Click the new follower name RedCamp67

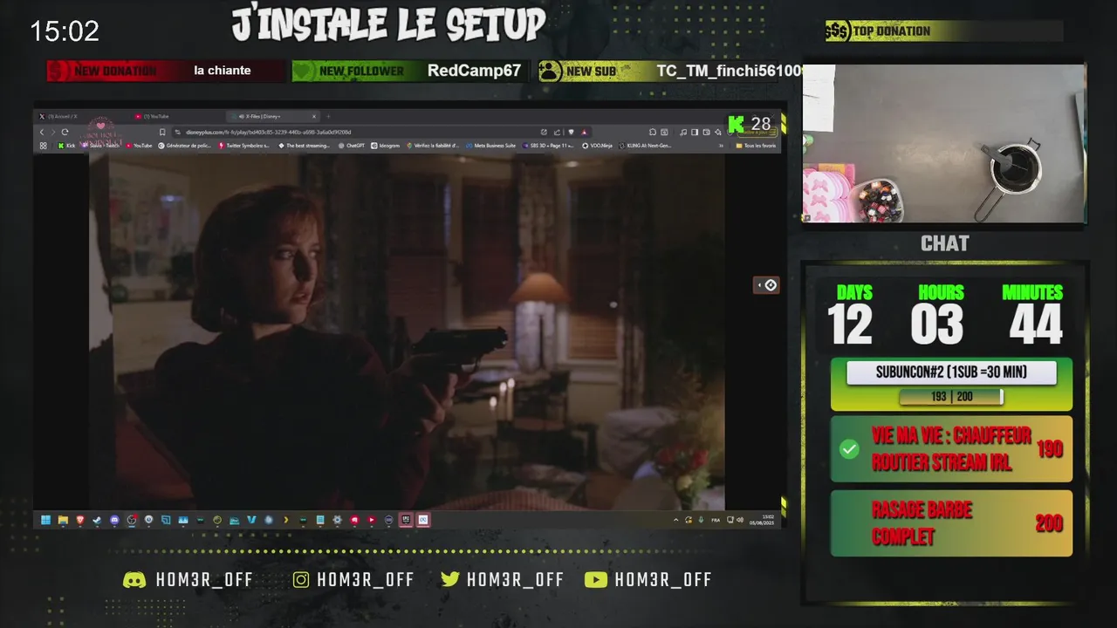click(x=474, y=71)
